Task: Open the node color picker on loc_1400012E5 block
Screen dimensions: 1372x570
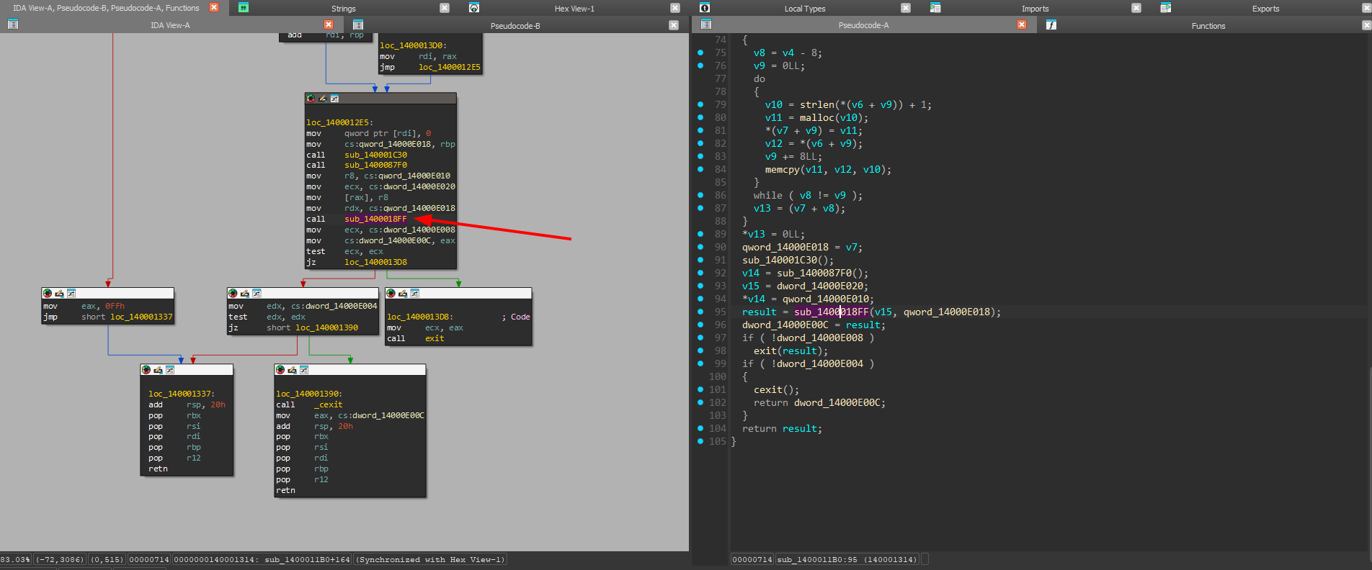Action: pyautogui.click(x=311, y=99)
